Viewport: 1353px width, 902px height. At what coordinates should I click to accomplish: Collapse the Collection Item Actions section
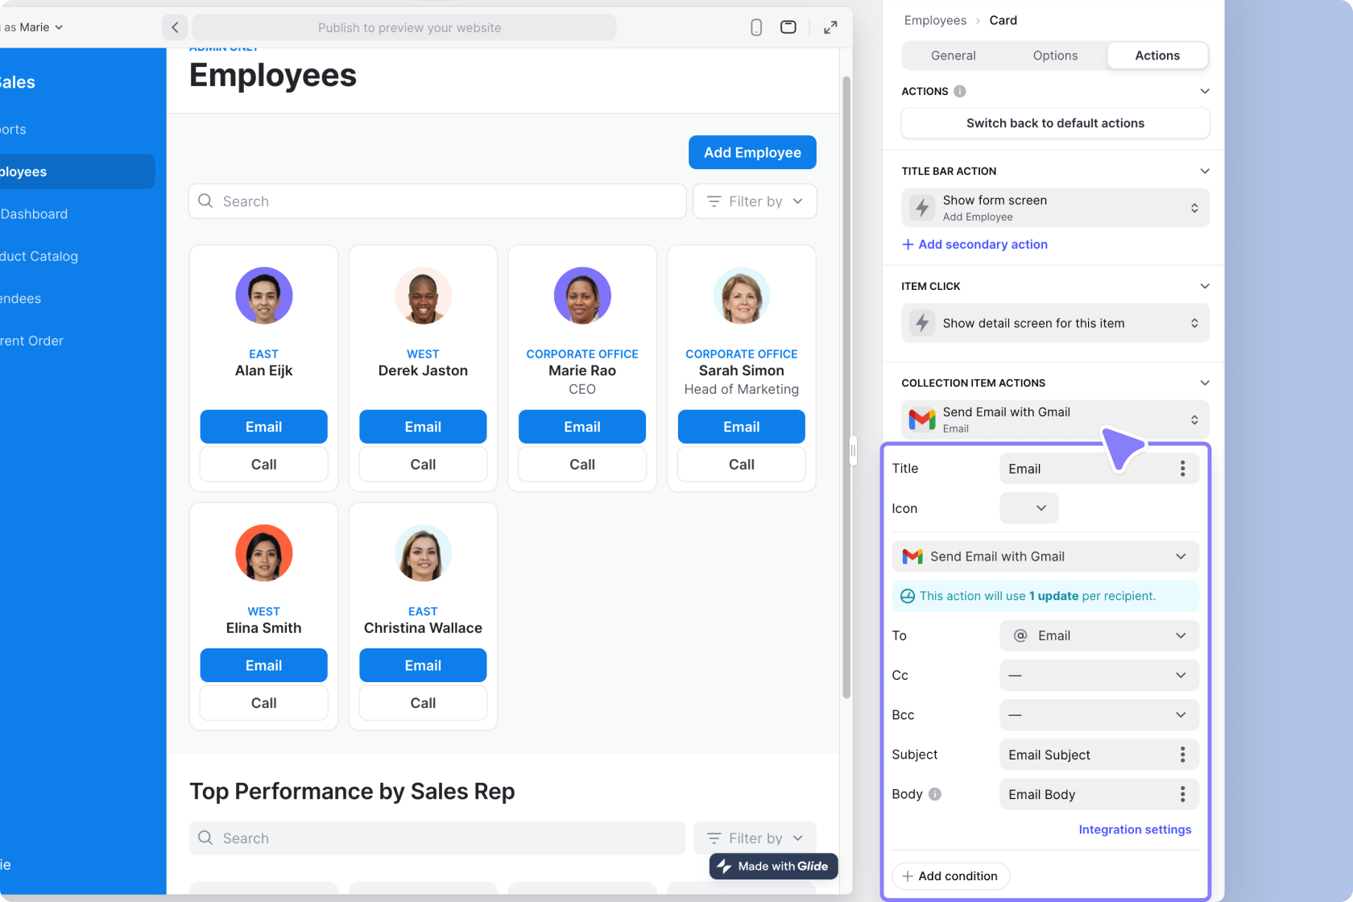(1204, 383)
